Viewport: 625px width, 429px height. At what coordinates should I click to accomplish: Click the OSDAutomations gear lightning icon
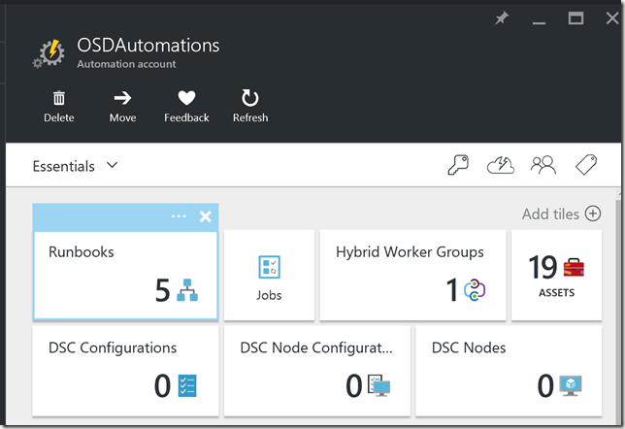click(x=49, y=53)
